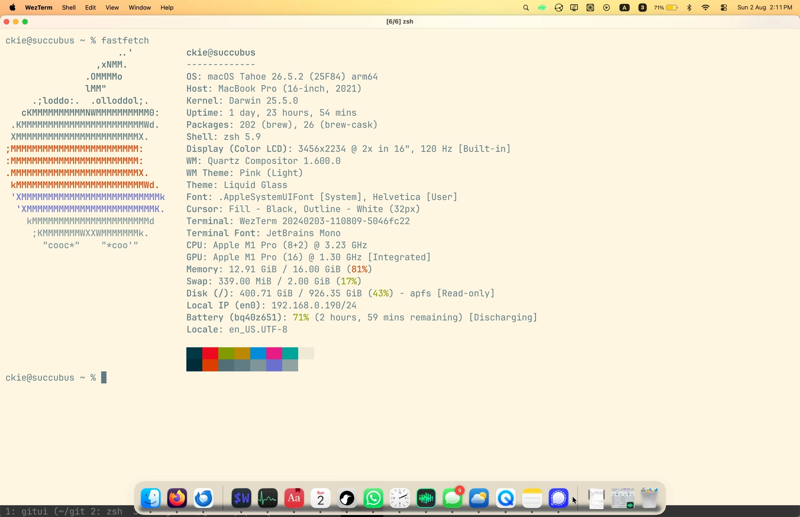
Task: Click the 'Battery (bq40z651)' line
Action: (x=362, y=318)
